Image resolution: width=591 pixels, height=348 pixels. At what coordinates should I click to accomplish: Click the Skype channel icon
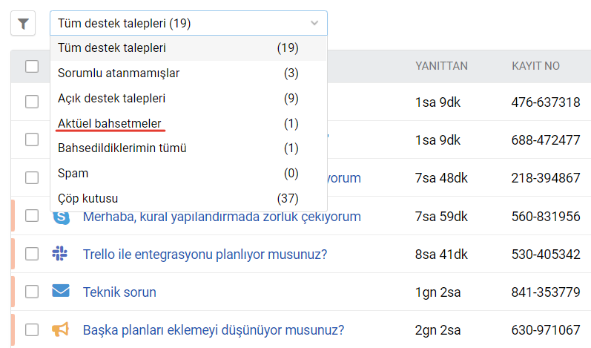[61, 217]
